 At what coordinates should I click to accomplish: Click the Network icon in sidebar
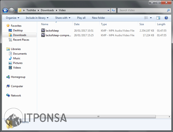coord(8,95)
